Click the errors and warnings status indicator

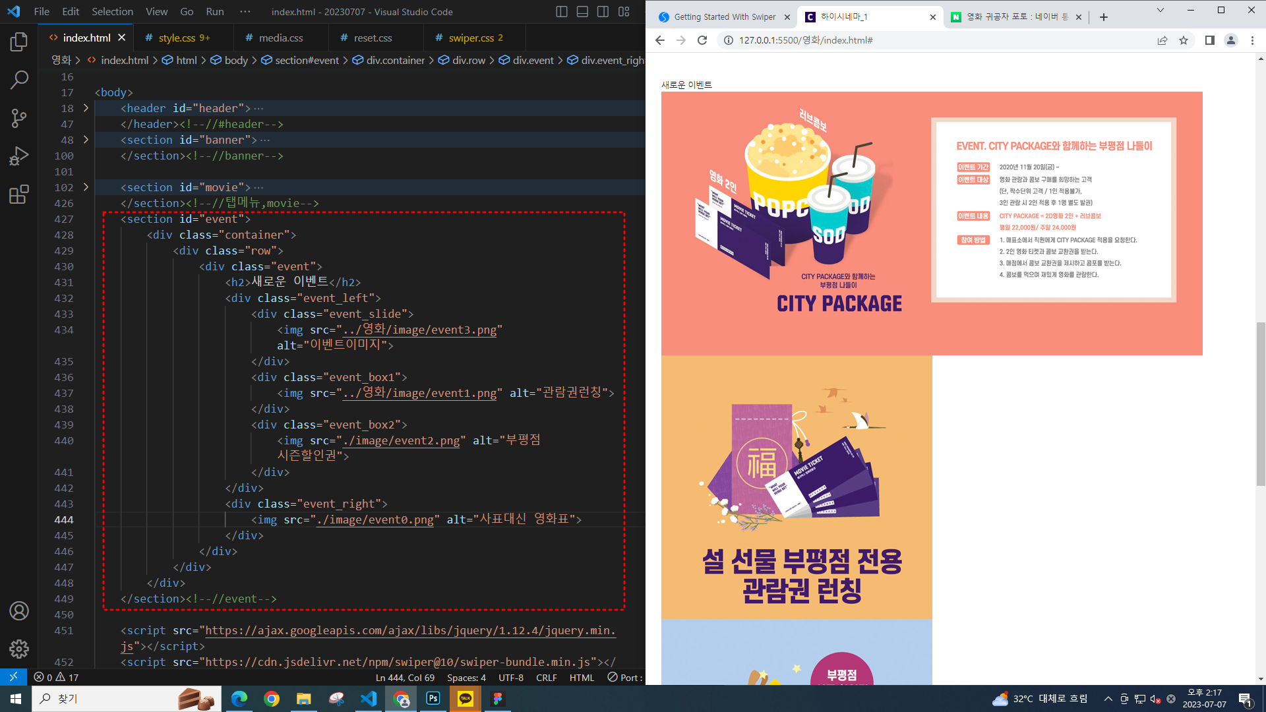coord(56,677)
